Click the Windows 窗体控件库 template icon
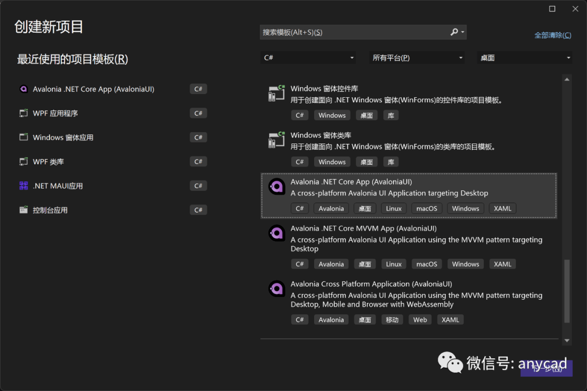 point(276,92)
